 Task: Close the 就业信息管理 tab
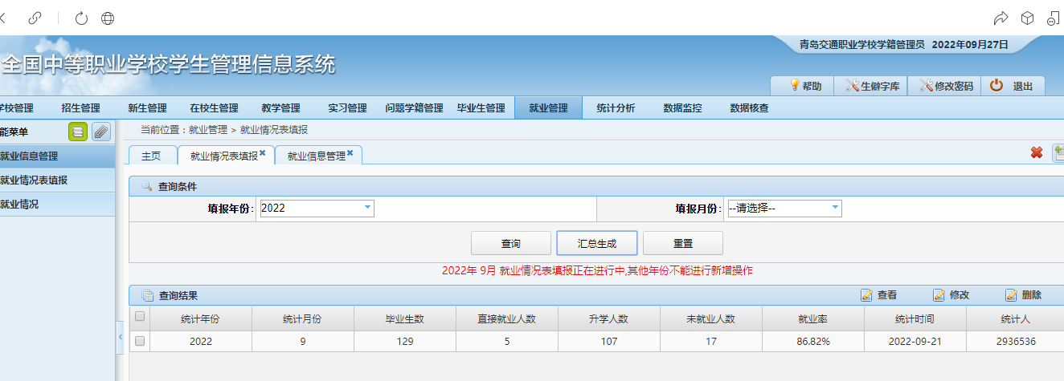coord(350,152)
